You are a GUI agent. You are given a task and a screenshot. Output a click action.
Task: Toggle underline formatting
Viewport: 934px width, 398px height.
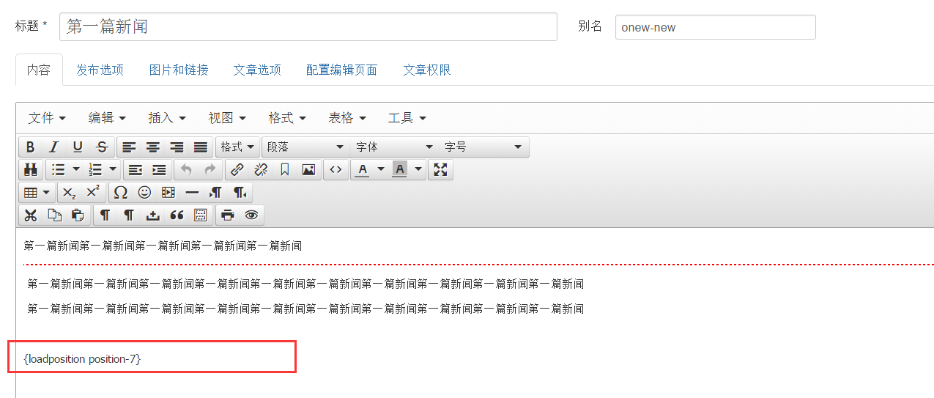tap(78, 147)
